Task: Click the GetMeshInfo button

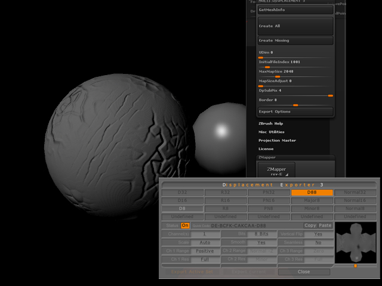Action: [x=295, y=10]
